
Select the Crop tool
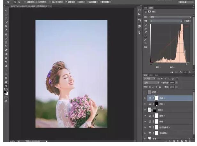6,27
